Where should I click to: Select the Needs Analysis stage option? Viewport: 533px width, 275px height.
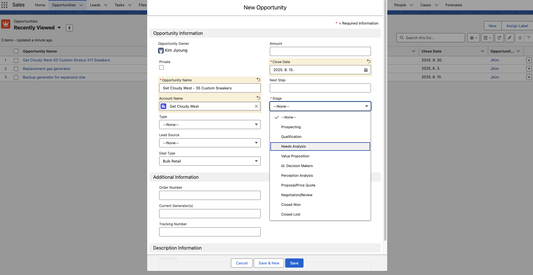click(320, 146)
